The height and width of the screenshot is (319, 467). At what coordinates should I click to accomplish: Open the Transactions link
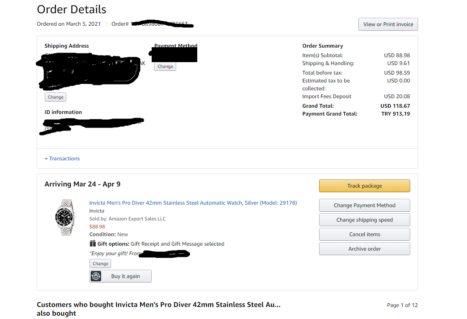65,159
